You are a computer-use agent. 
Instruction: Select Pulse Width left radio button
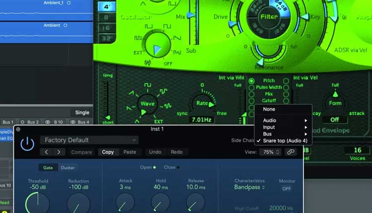251,88
